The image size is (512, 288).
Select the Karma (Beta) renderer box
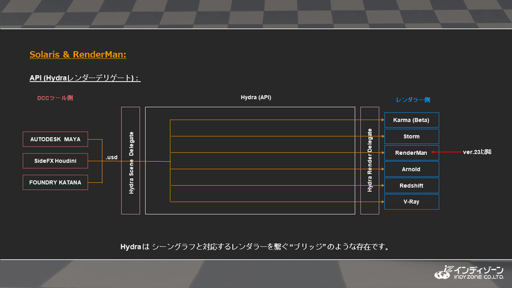click(x=412, y=120)
